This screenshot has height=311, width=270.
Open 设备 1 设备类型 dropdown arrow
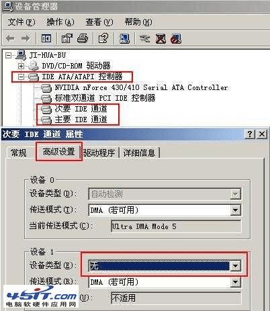(235, 265)
